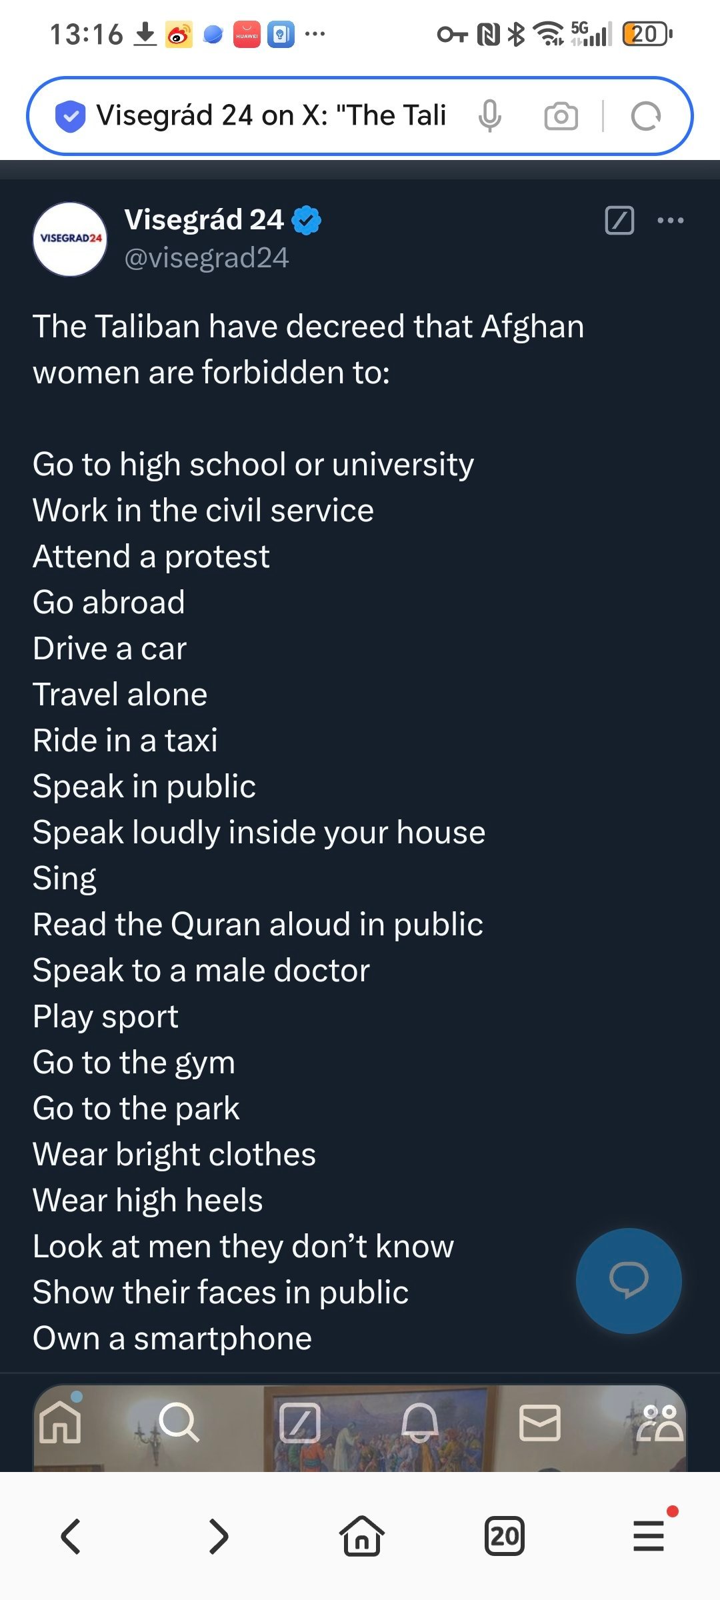Screen dimensions: 720x1600
Task: Open the Grok slash icon beside post menu
Action: (x=619, y=220)
